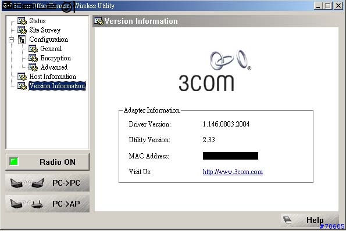346x231 pixels.
Task: Click the Site Survey tree icon
Action: coord(22,30)
